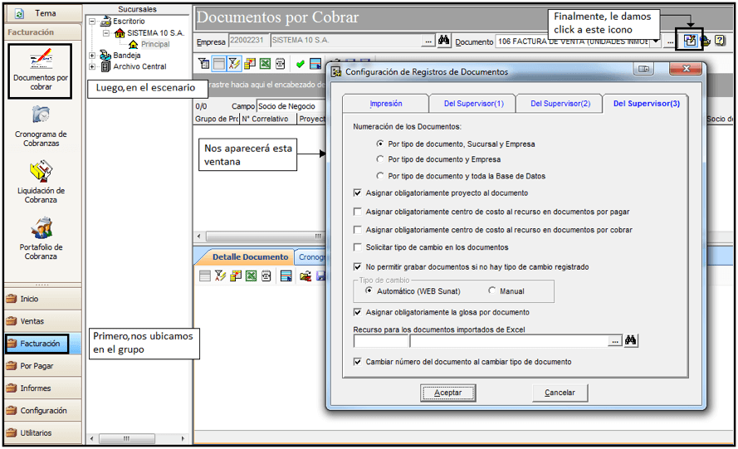Switch to Impresión tab
The height and width of the screenshot is (449, 738).
[385, 104]
